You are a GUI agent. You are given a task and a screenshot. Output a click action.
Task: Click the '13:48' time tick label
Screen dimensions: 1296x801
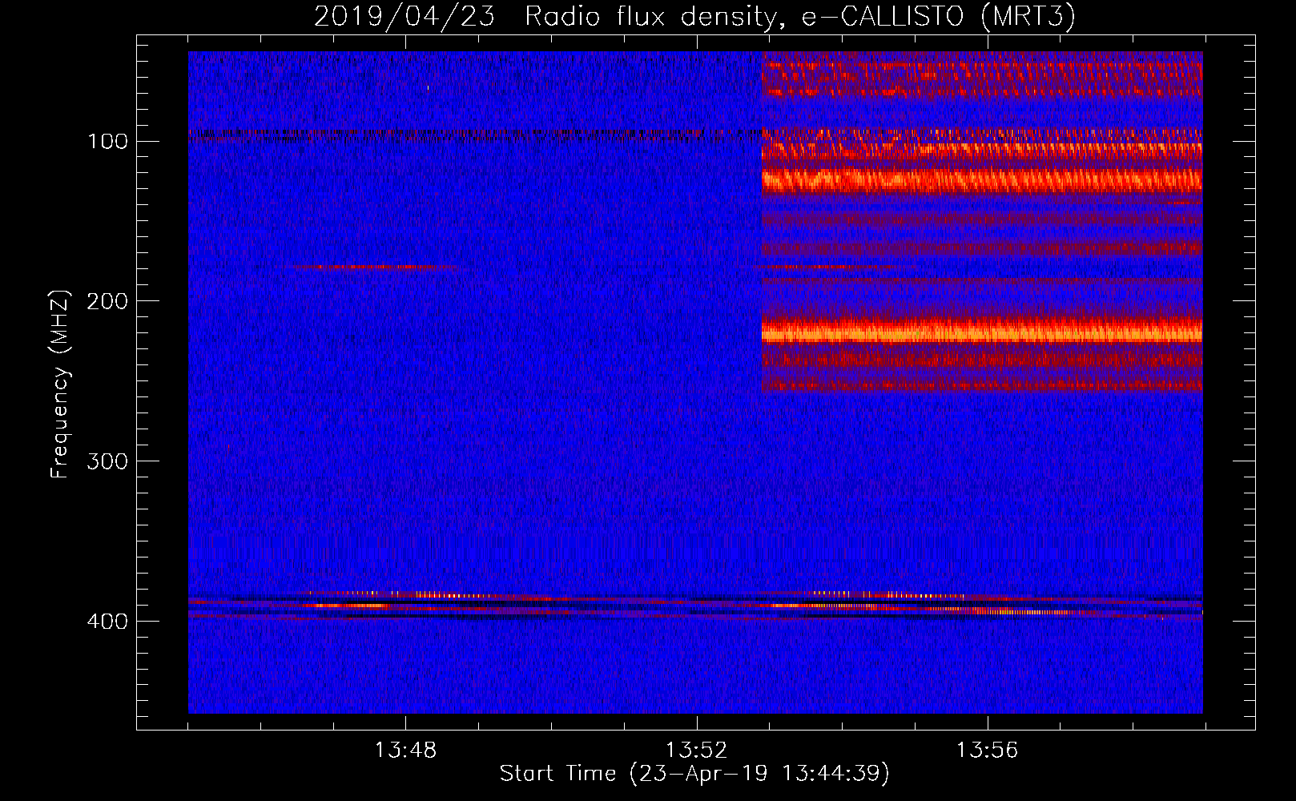[405, 750]
